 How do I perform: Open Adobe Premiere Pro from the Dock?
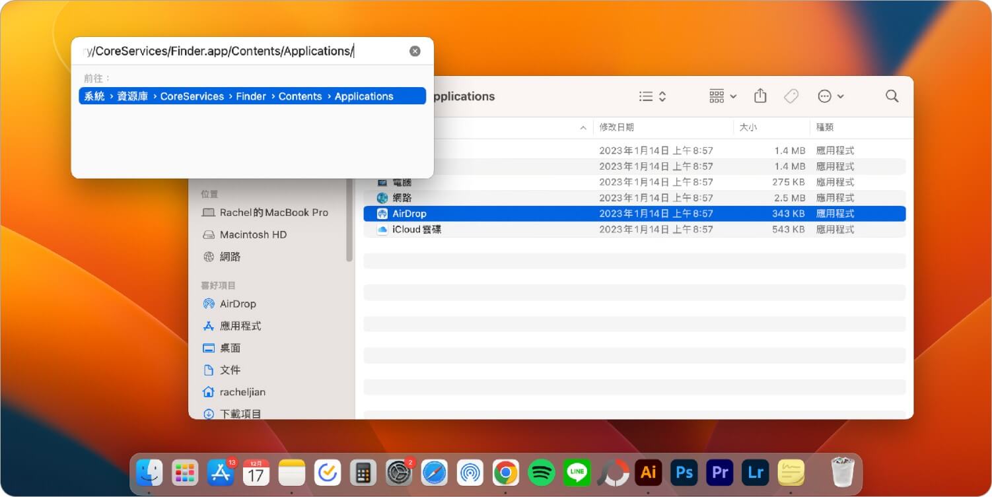(720, 473)
